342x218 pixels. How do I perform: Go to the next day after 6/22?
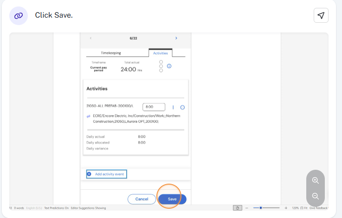pos(176,38)
